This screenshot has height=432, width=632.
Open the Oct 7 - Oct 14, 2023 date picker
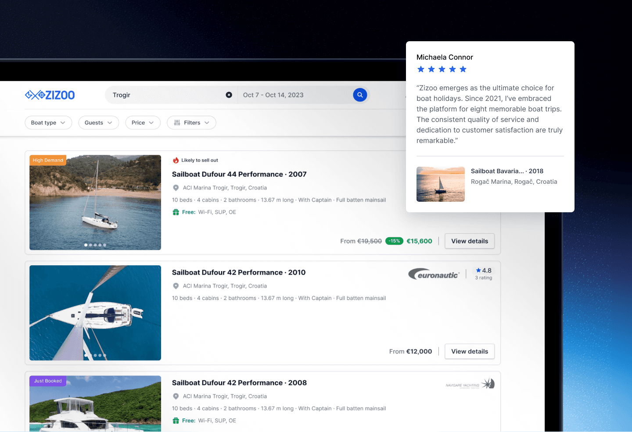pos(295,95)
